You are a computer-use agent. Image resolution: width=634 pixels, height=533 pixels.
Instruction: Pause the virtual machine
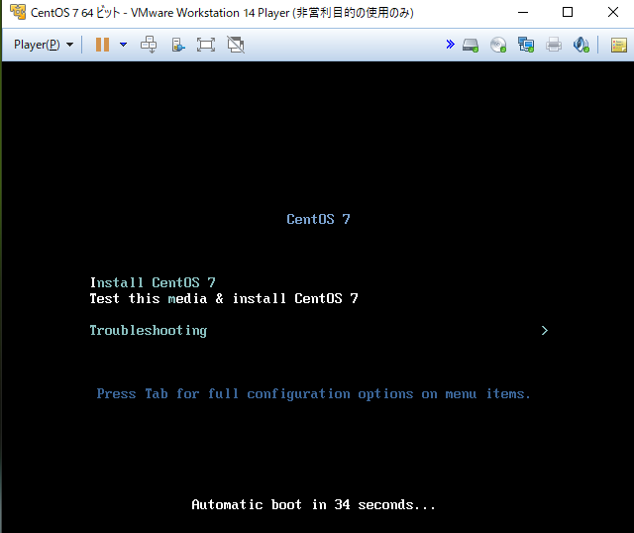point(102,45)
